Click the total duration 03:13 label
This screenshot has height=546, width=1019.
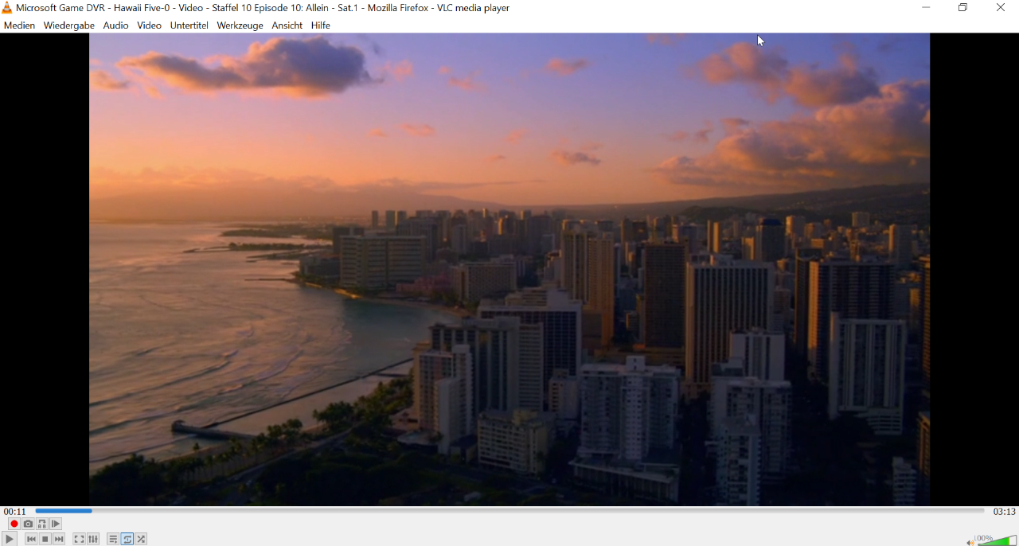(x=1004, y=512)
